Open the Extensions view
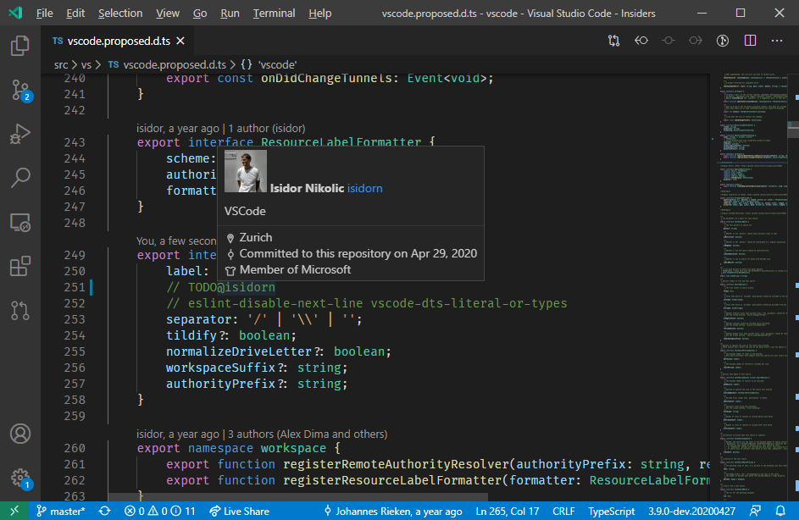The image size is (799, 520). coord(20,267)
